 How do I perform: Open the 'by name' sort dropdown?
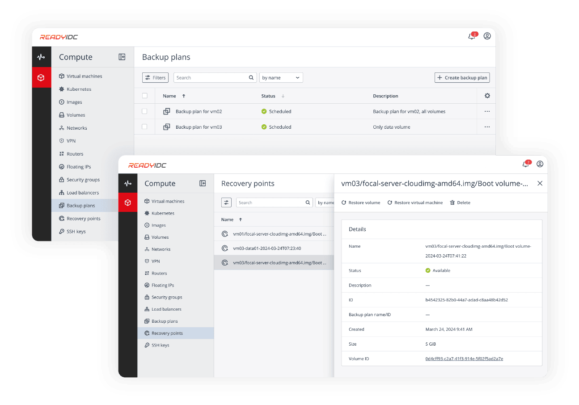tap(281, 77)
